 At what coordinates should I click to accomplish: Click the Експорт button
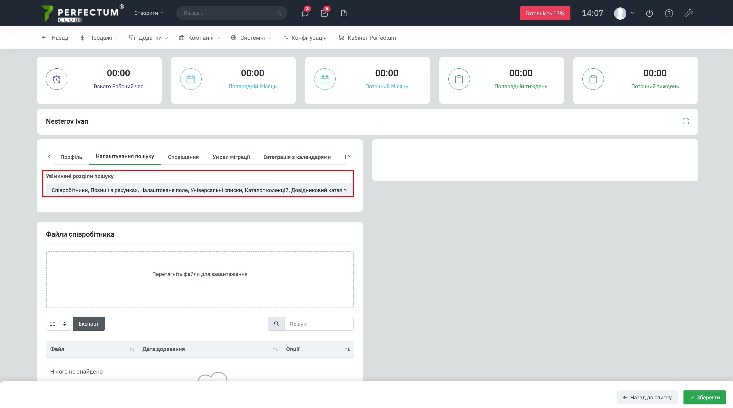[x=89, y=324]
